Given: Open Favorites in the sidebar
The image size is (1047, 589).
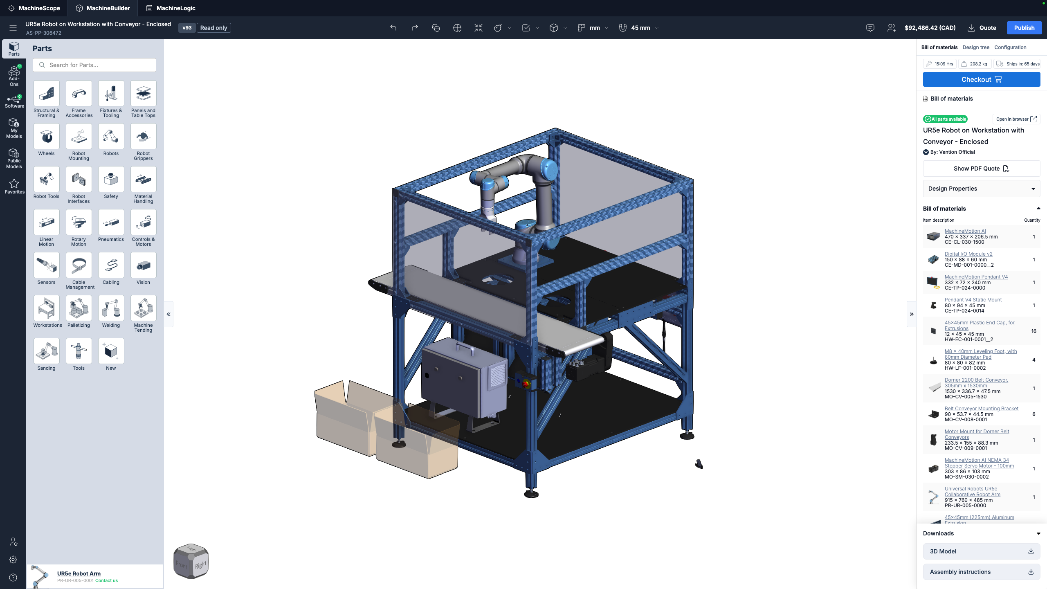Looking at the screenshot, I should coord(14,186).
